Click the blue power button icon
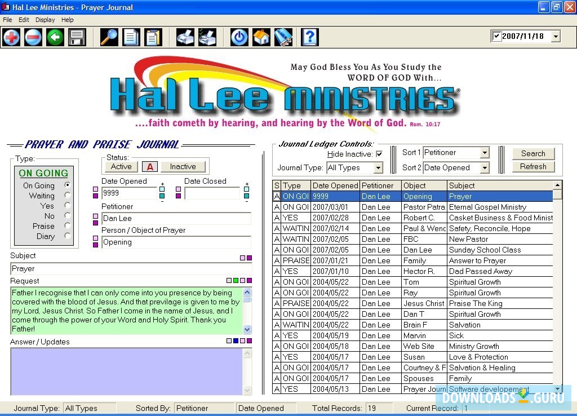577x416 pixels. [x=239, y=37]
